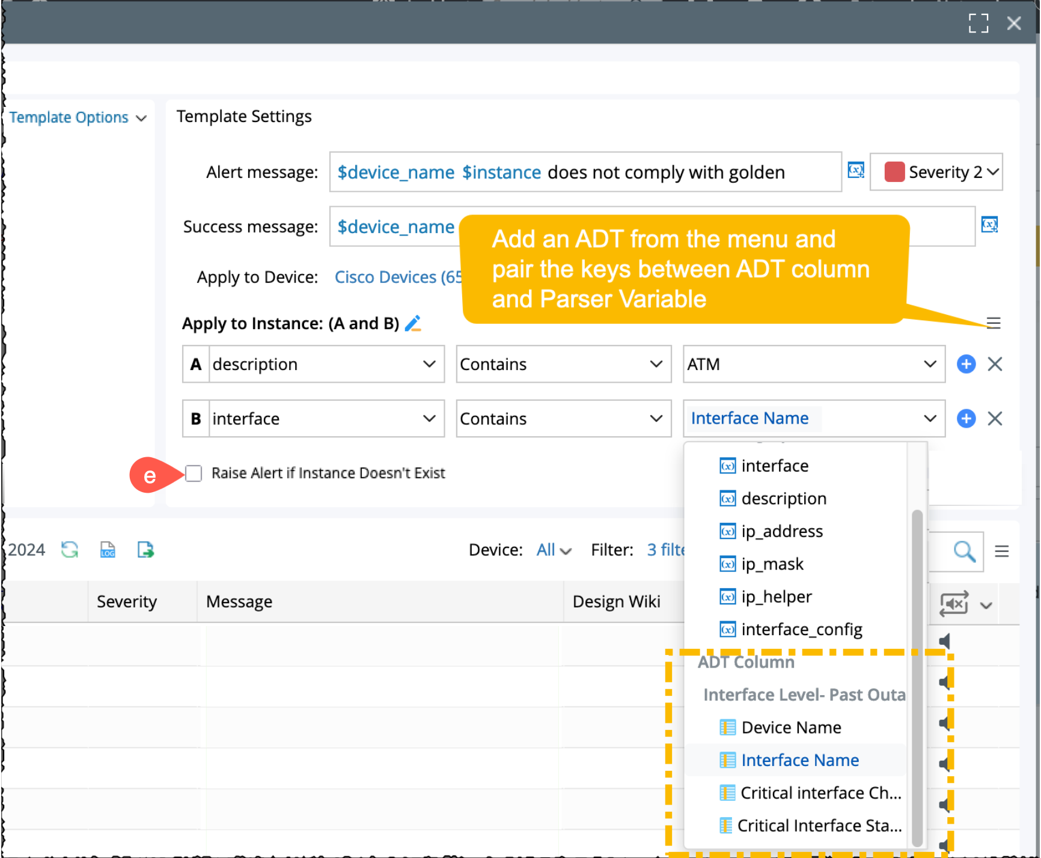Click the search magnifier icon
This screenshot has height=858, width=1041.
(964, 551)
